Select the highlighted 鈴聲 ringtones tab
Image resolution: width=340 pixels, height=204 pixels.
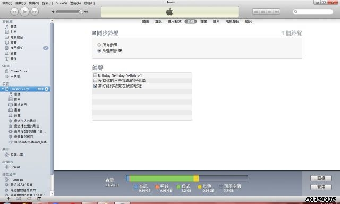click(191, 21)
